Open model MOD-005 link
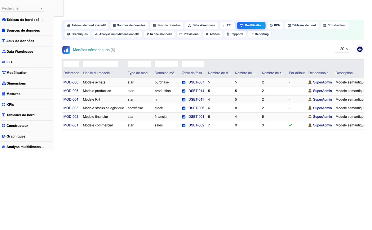 [x=71, y=91]
